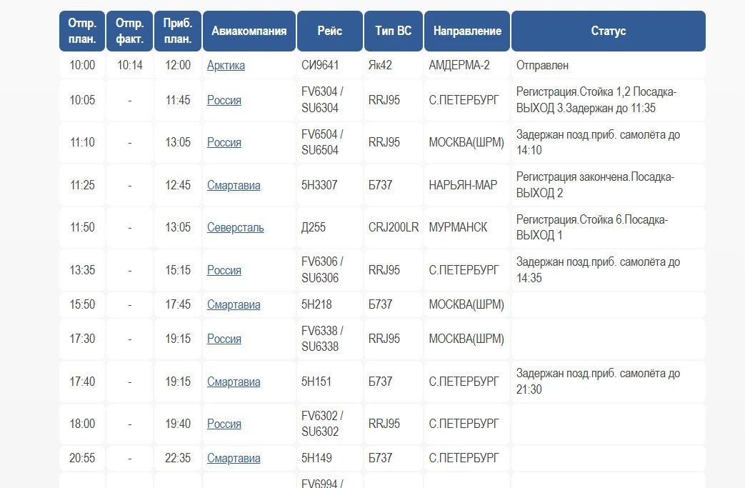745x488 pixels.
Task: Open the Россия link for flight FV6302
Action: (224, 424)
